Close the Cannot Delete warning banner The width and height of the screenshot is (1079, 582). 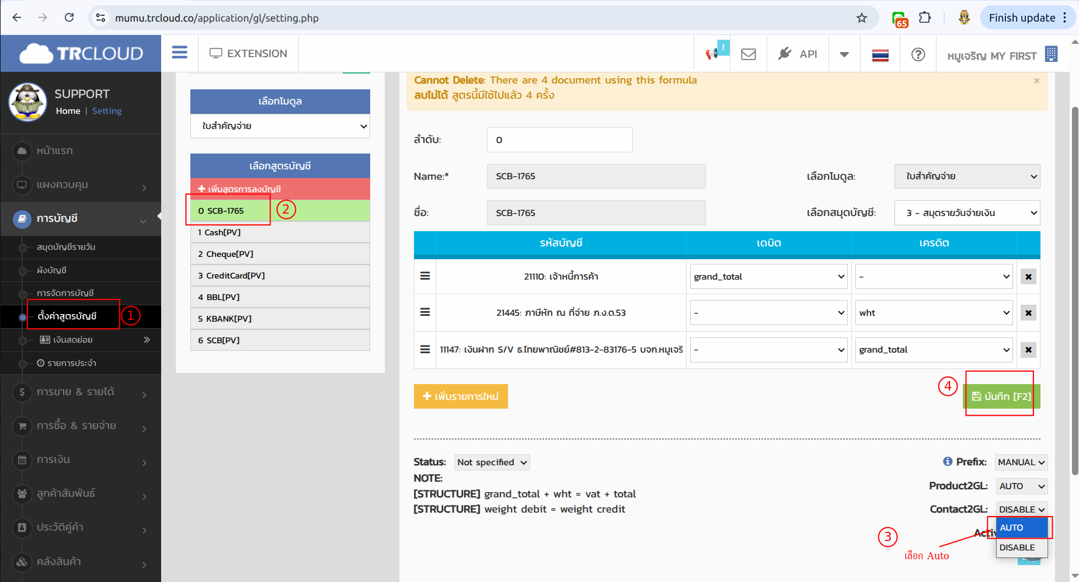click(1036, 81)
